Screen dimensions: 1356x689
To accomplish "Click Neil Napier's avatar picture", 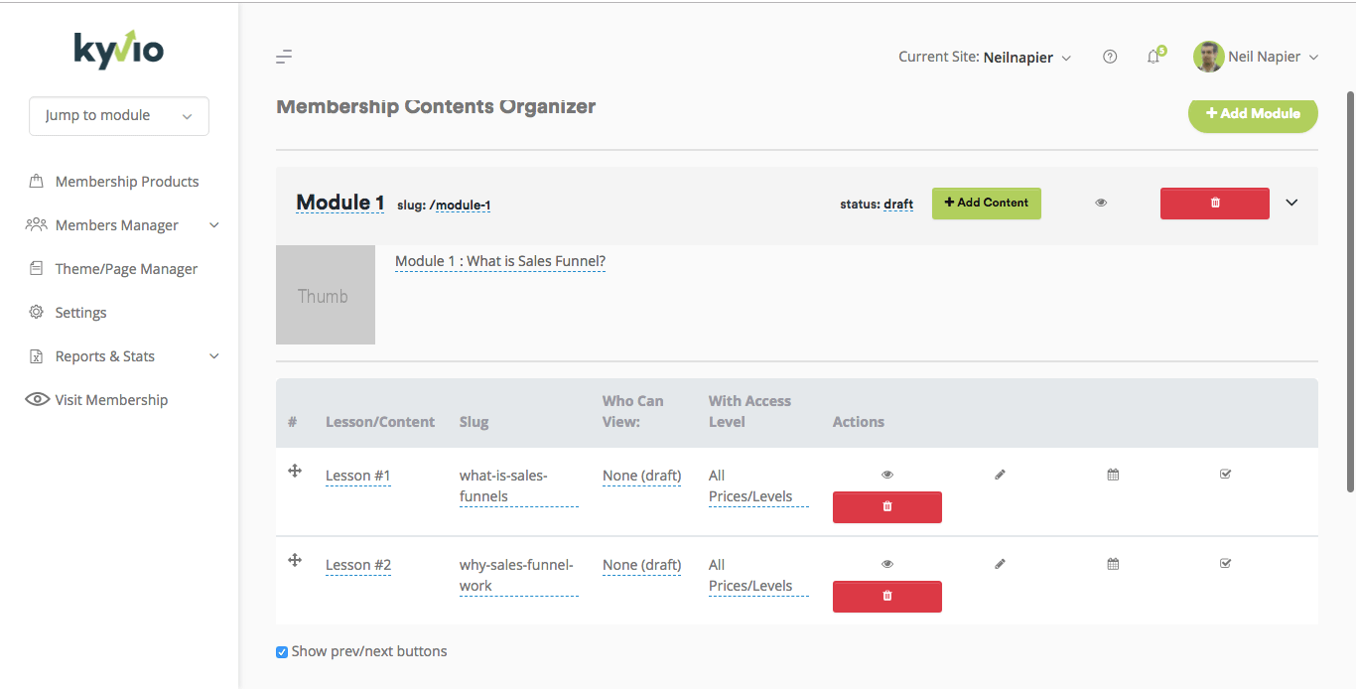I will pyautogui.click(x=1208, y=57).
